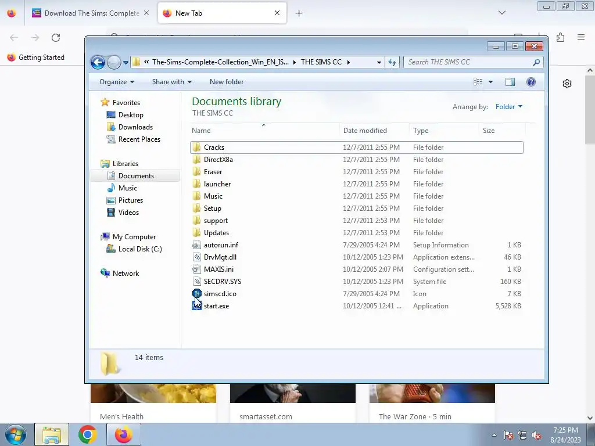Select the support folder icon

click(196, 220)
